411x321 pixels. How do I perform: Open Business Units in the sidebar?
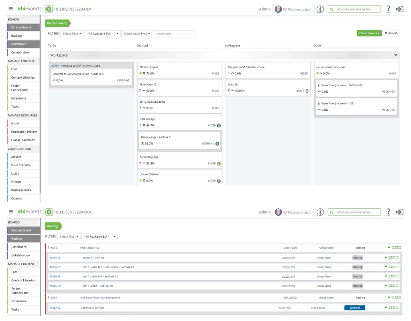pos(23,190)
